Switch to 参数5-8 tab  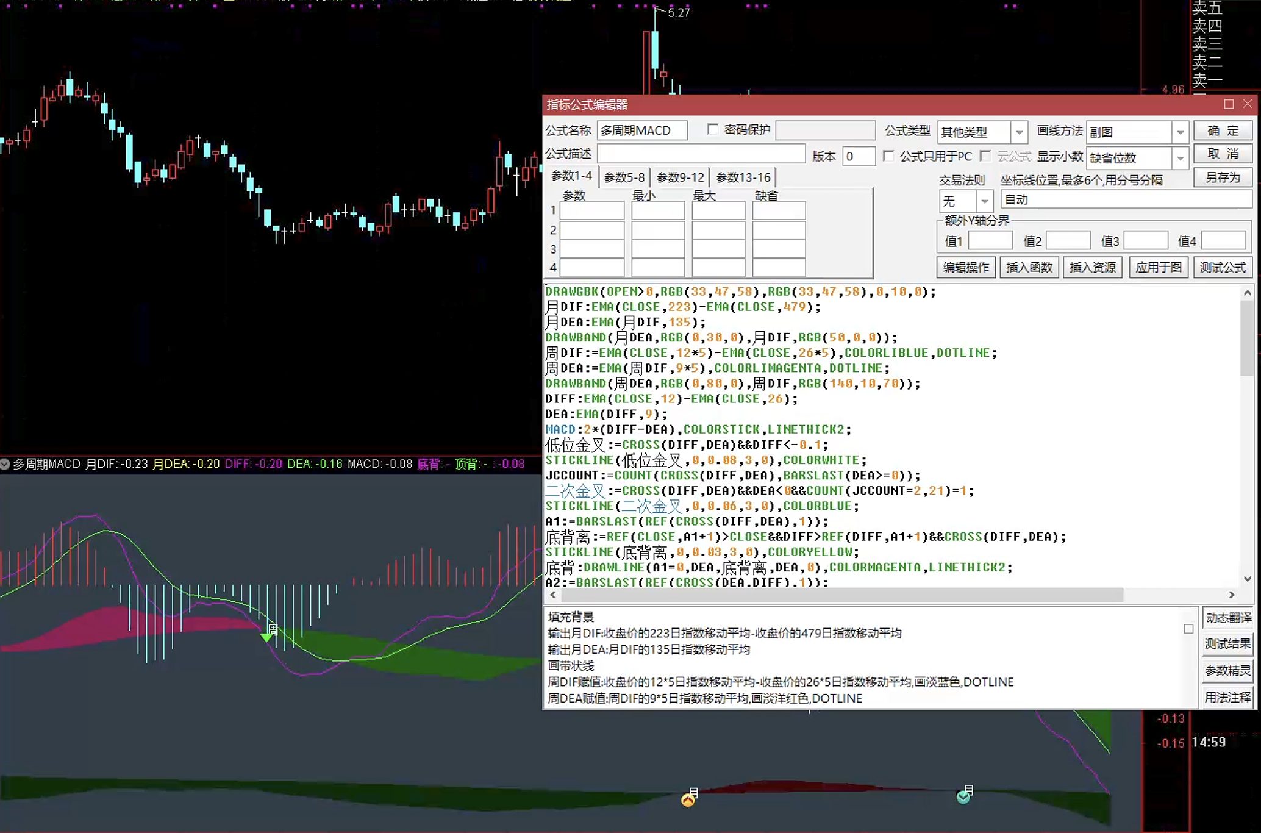(624, 177)
